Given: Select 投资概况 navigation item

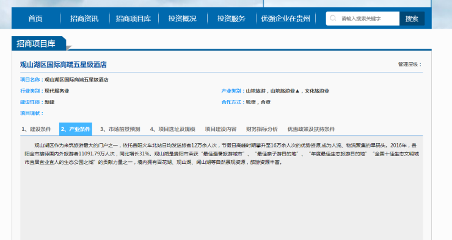Looking at the screenshot, I should coord(182,19).
